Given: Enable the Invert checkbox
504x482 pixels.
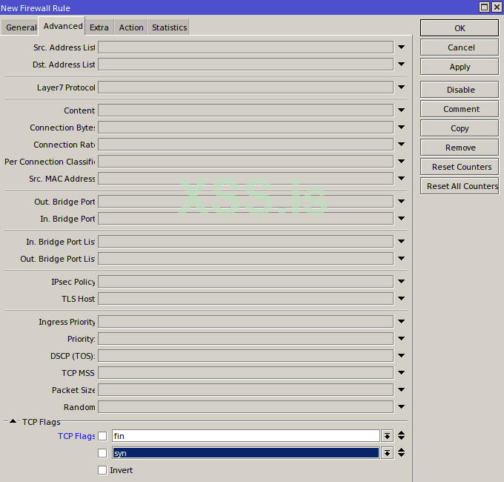Looking at the screenshot, I should (x=102, y=470).
